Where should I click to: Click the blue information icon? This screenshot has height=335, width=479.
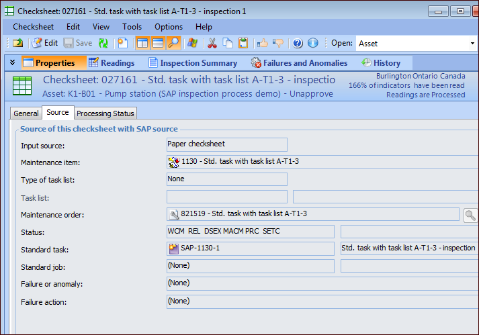pyautogui.click(x=312, y=43)
